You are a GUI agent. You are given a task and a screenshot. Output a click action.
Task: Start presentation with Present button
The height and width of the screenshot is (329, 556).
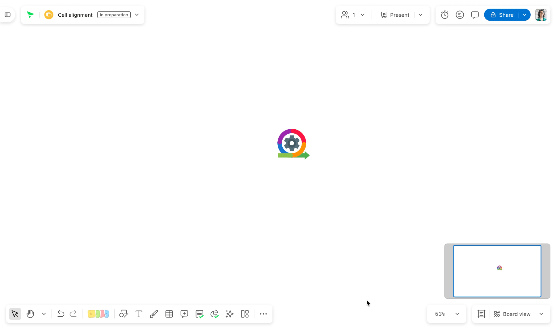[395, 15]
